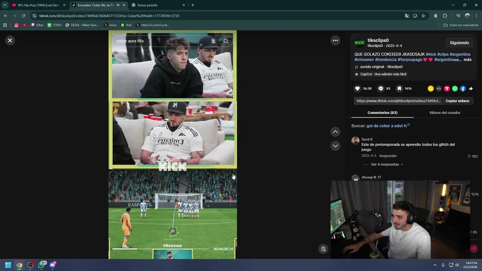Share the video to WhatsApp

click(455, 88)
